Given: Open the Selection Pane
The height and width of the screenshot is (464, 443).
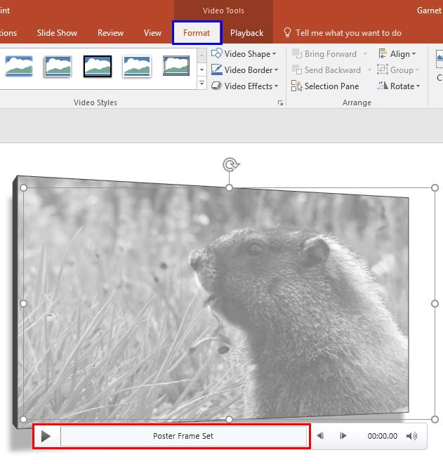Looking at the screenshot, I should pyautogui.click(x=325, y=86).
